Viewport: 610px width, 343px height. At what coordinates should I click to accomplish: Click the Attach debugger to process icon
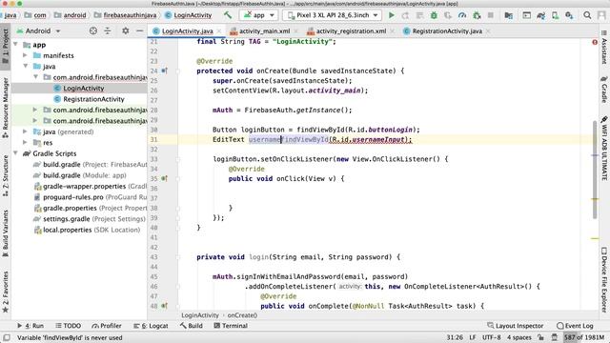[477, 15]
